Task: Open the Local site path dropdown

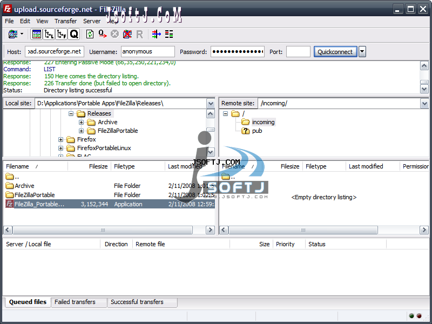Action: 211,104
